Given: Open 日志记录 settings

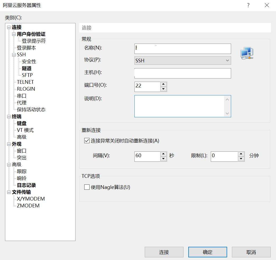Looking at the screenshot, I should [x=26, y=185].
